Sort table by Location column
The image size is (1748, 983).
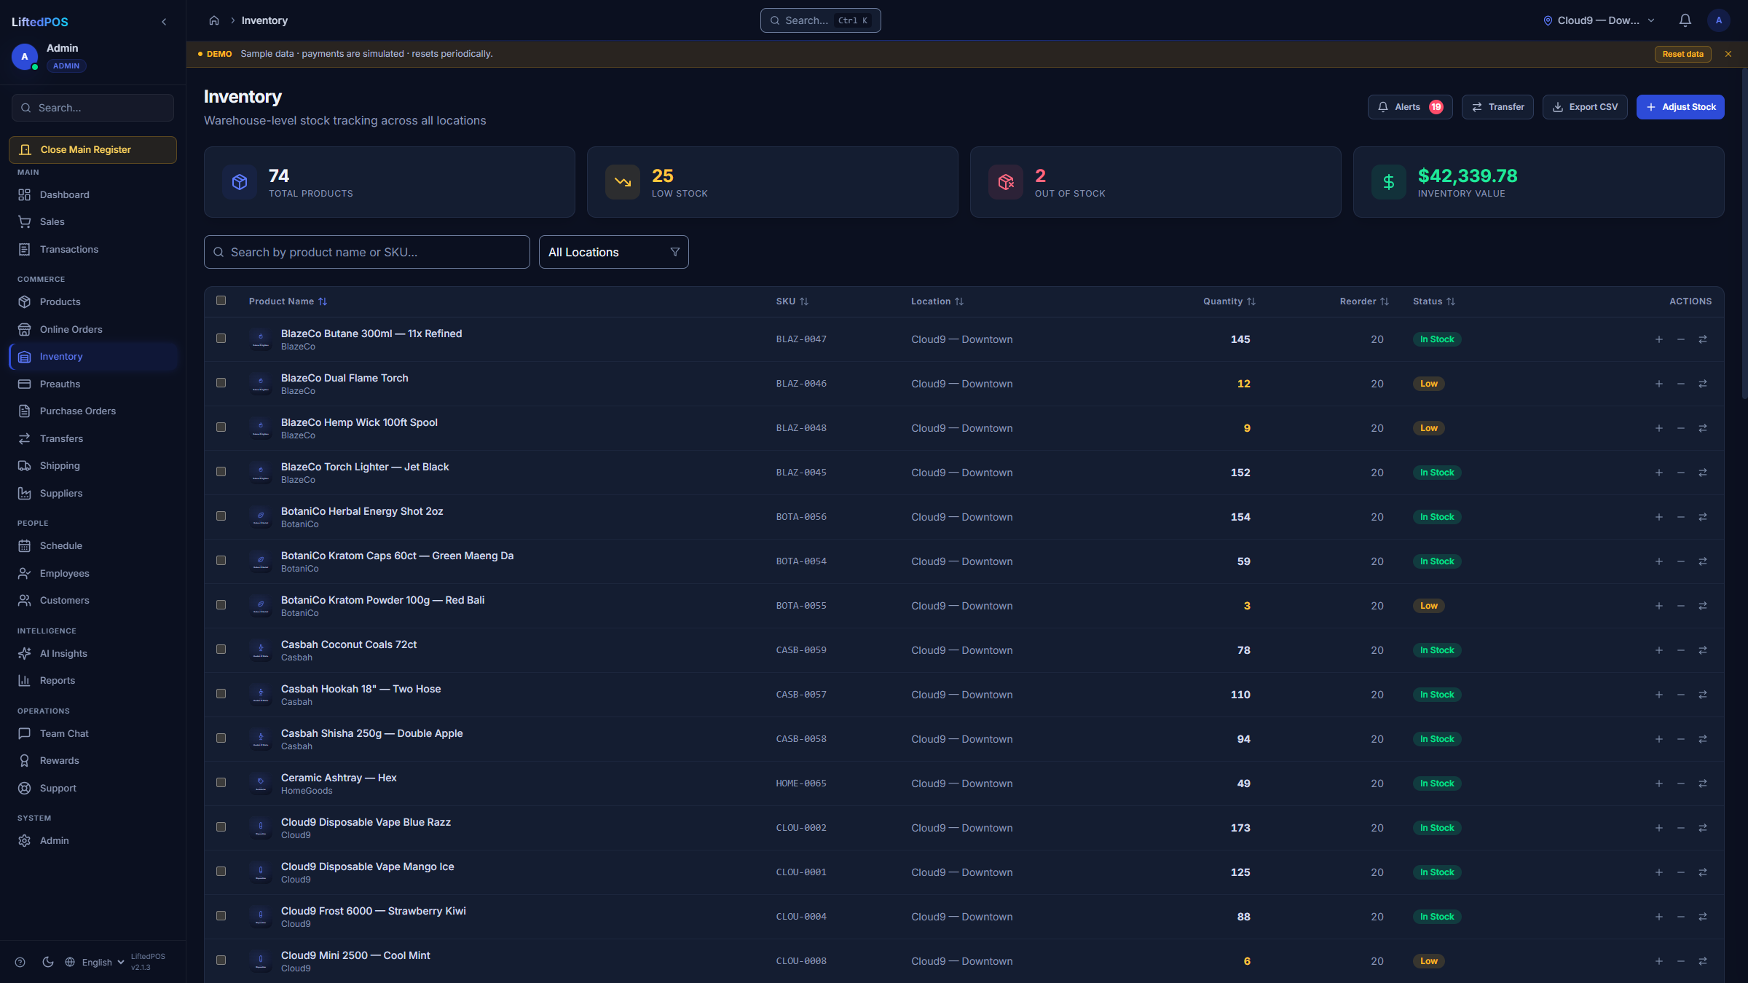click(937, 301)
